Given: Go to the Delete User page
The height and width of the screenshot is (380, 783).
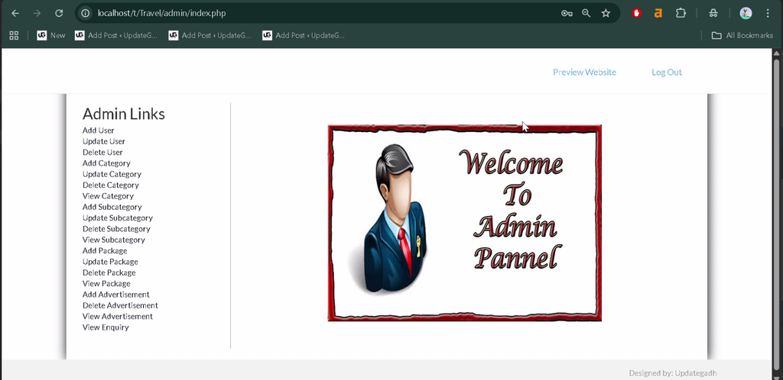Looking at the screenshot, I should 102,153.
